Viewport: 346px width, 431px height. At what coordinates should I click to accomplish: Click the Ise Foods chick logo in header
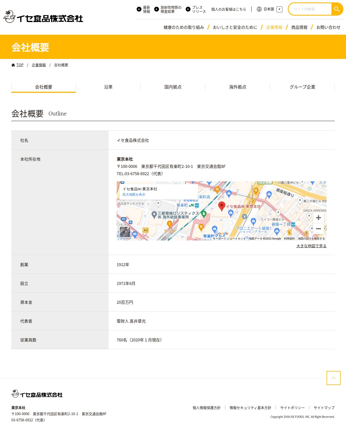43,17
